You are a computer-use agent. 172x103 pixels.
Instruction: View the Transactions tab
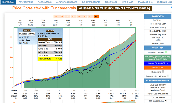[x=145, y=2]
